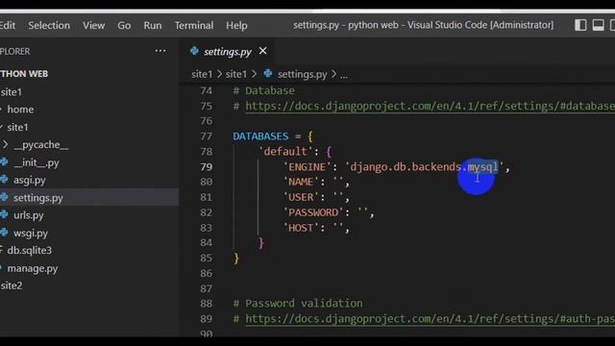Open the Go menu
This screenshot has height=346, width=615.
124,26
